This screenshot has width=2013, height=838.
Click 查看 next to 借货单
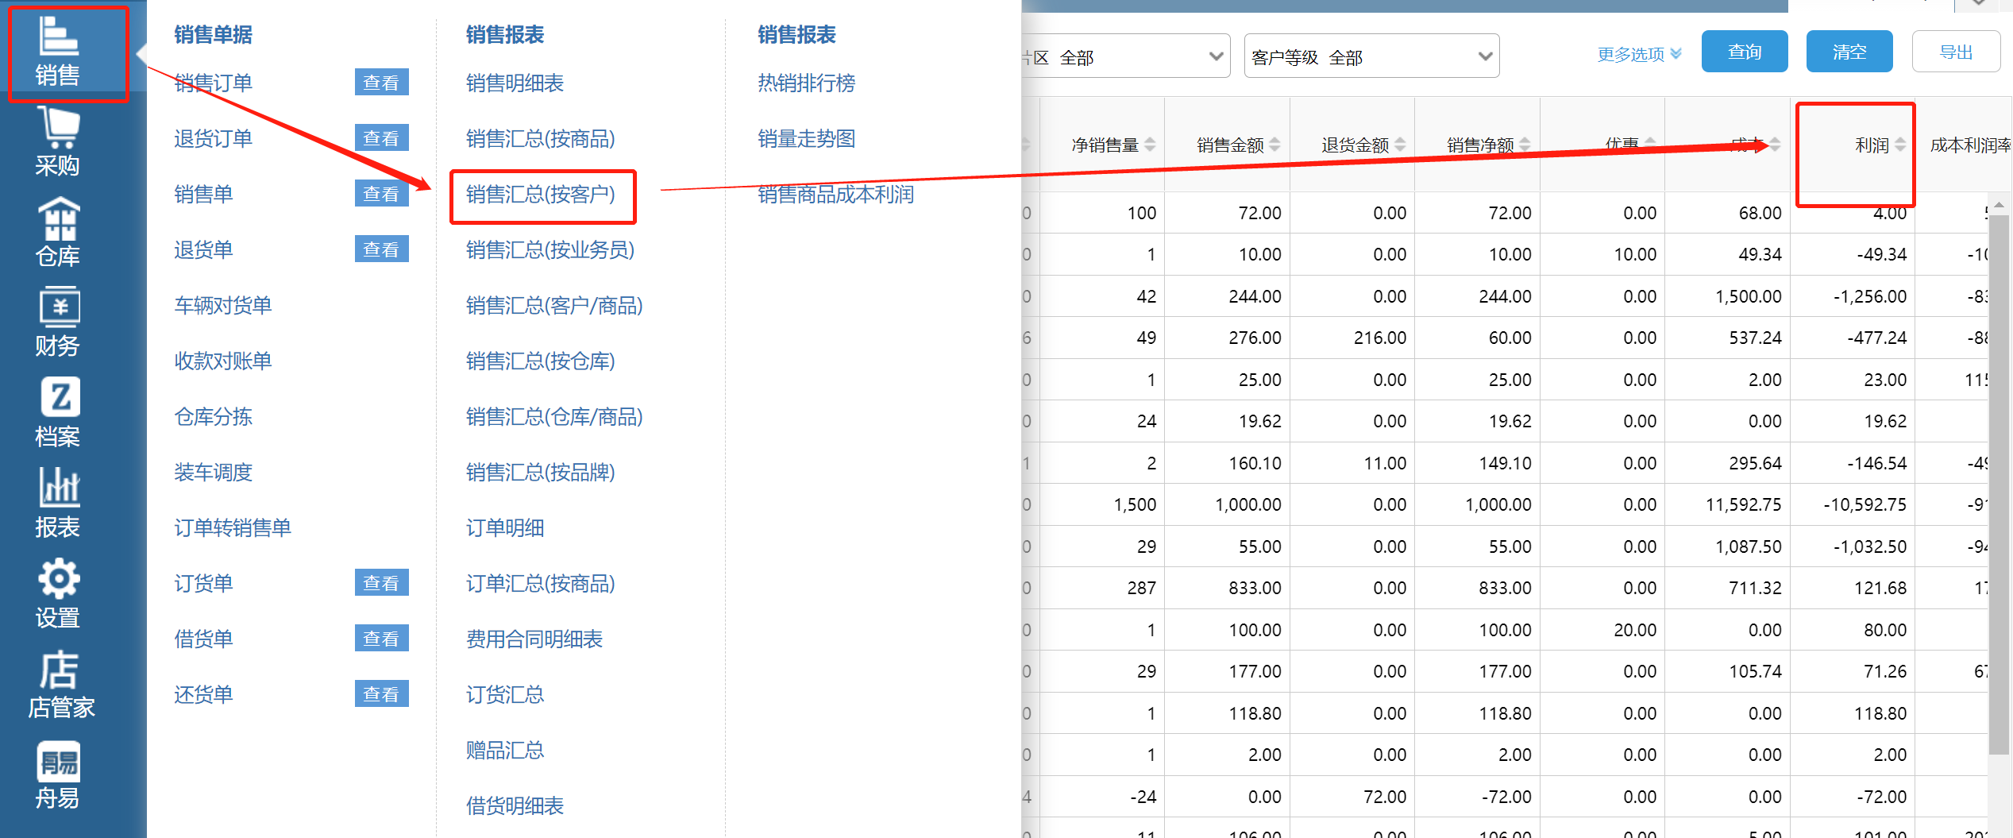[x=381, y=639]
